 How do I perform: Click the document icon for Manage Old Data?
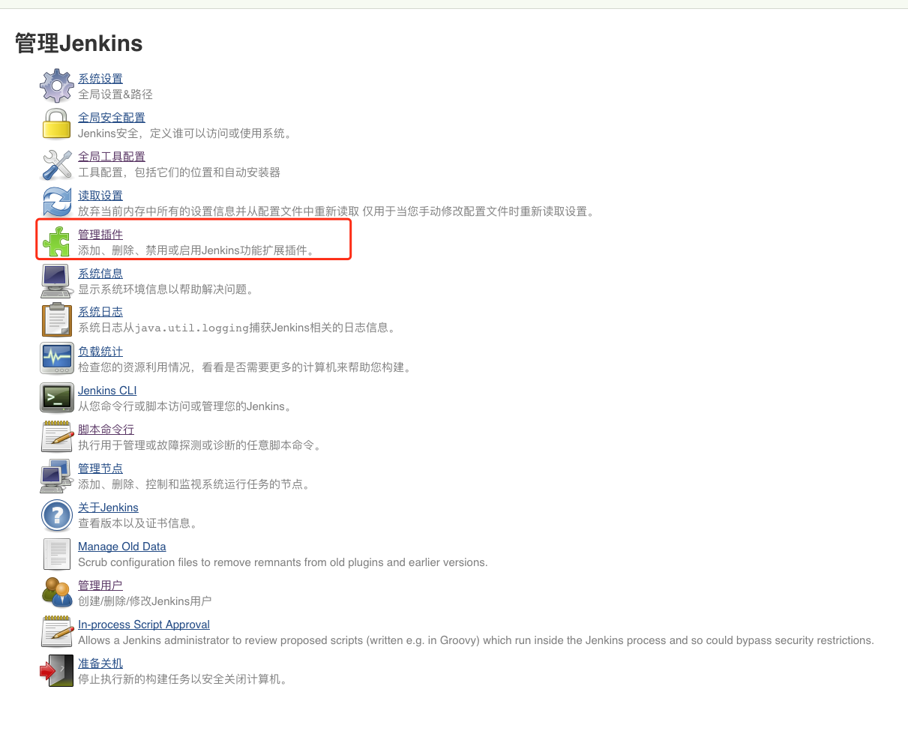[x=57, y=553]
